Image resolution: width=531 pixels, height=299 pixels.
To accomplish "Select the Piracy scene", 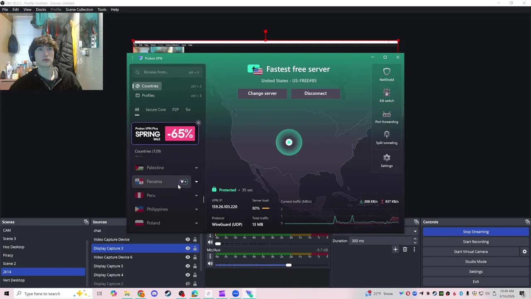I will click(43, 255).
